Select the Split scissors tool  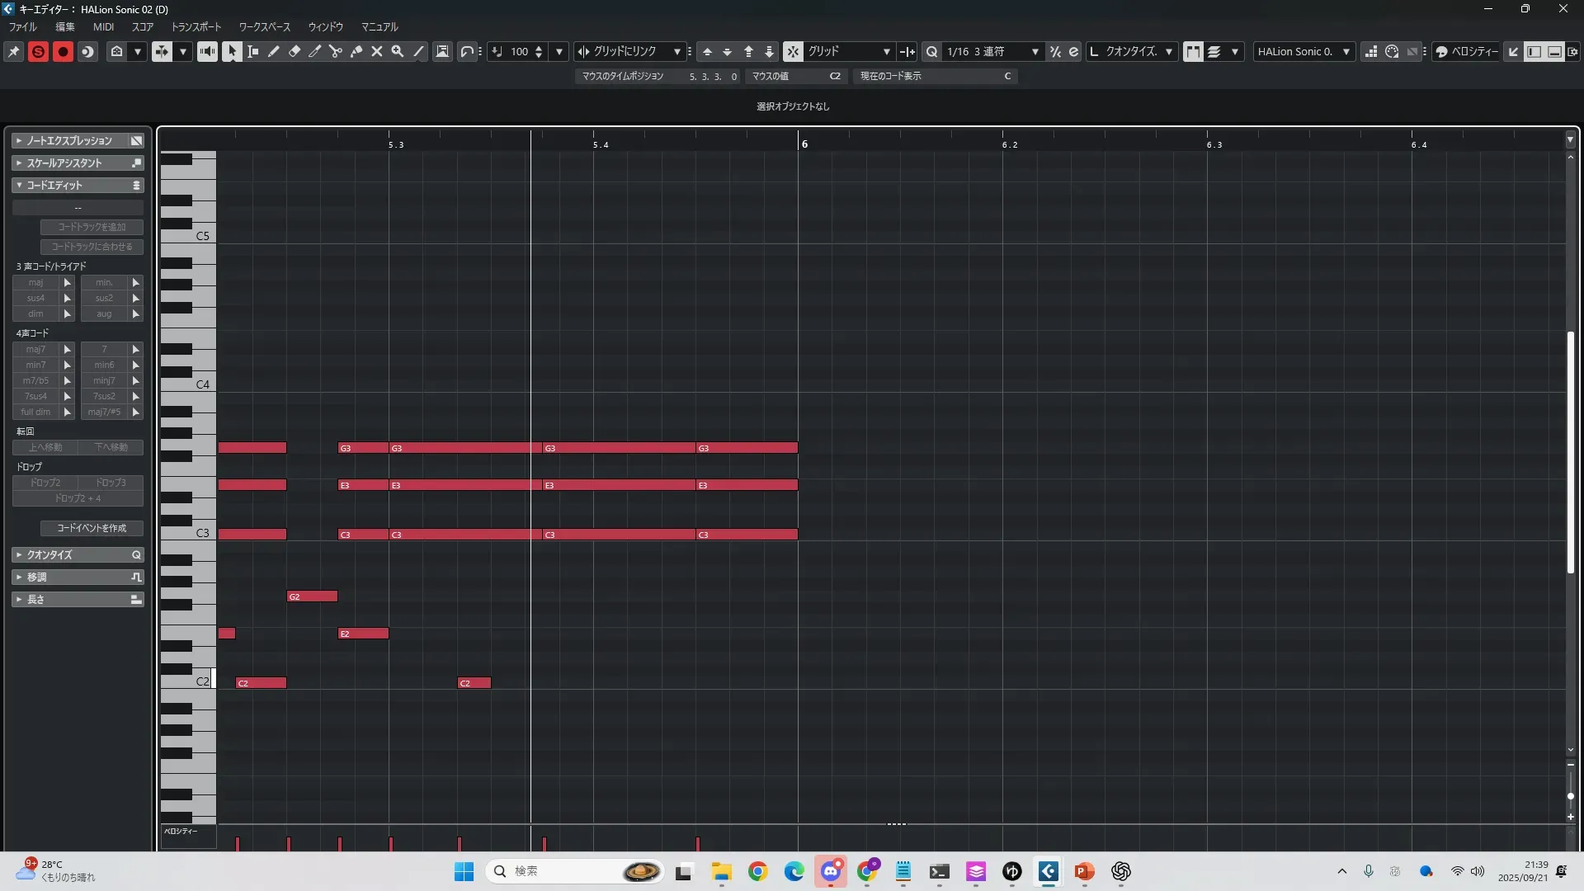(x=336, y=51)
